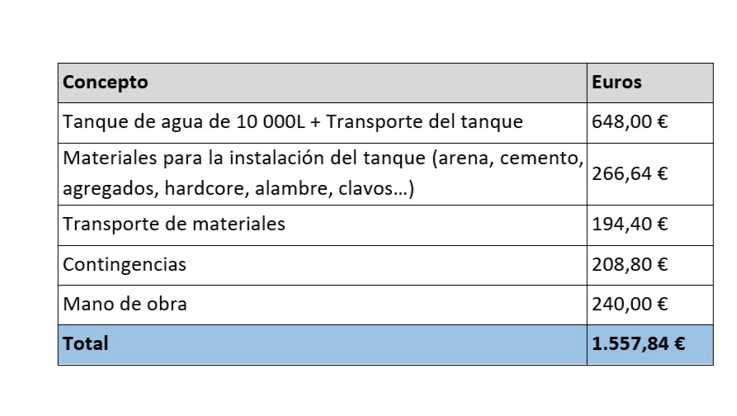
Task: Click the word clavos in materials description
Action: click(366, 188)
